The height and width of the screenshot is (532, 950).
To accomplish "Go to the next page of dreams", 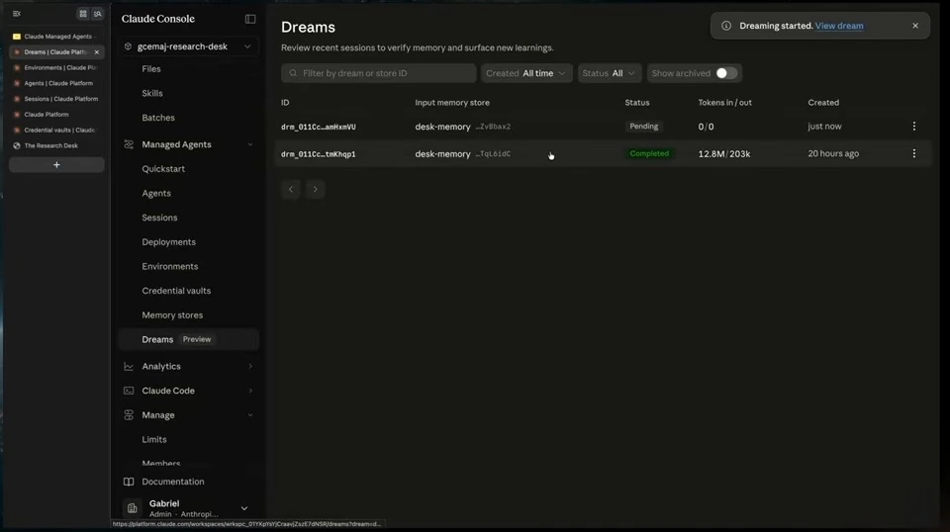I will (315, 190).
